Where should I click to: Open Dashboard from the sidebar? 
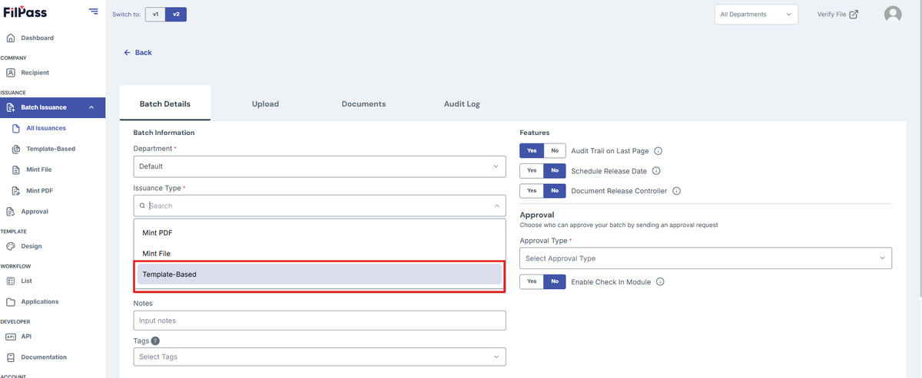(x=37, y=38)
